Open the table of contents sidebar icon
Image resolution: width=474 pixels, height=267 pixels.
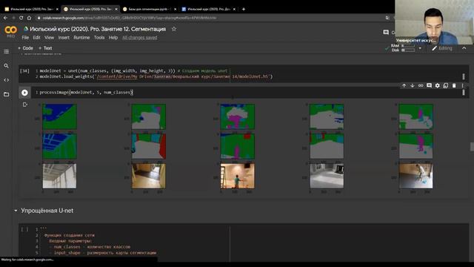[6, 51]
